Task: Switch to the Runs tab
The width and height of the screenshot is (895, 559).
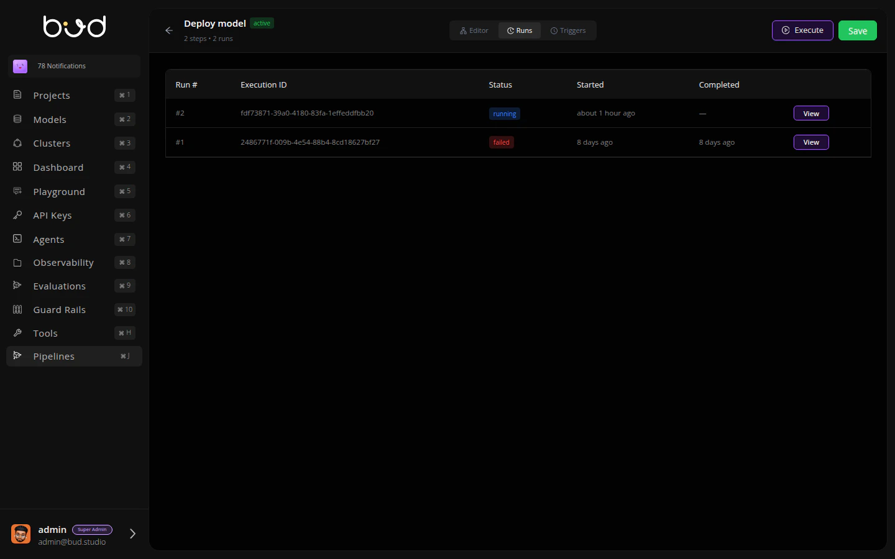Action: point(520,30)
